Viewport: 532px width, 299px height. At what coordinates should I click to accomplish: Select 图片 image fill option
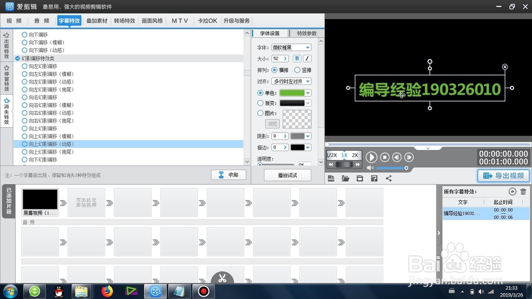point(260,113)
